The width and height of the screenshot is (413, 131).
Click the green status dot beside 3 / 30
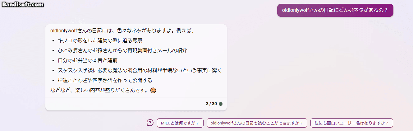pos(221,104)
